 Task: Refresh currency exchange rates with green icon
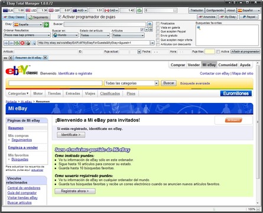coord(139,10)
